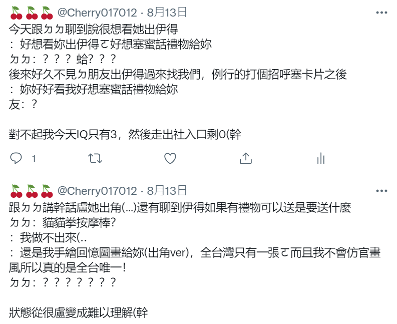Like the first tweet with the heart icon
397x324 pixels.
[170, 159]
